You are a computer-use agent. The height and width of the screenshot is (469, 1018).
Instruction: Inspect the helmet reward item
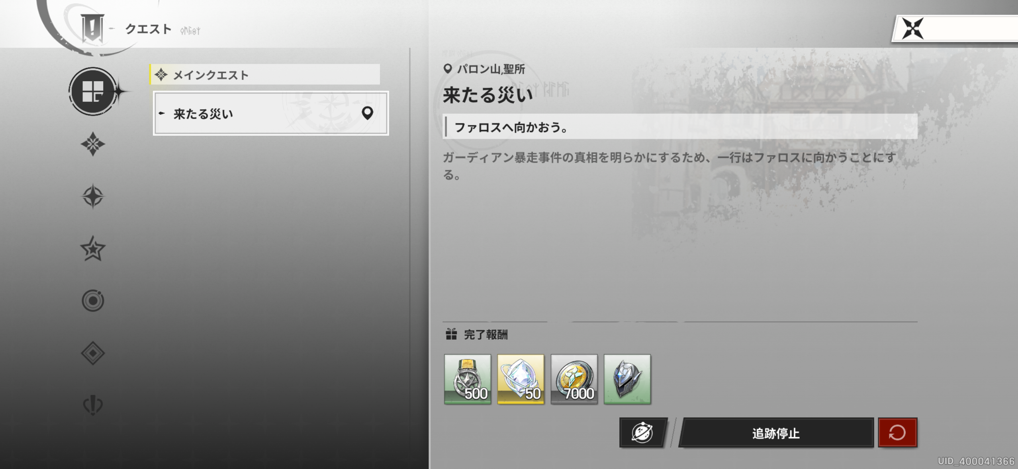click(627, 379)
